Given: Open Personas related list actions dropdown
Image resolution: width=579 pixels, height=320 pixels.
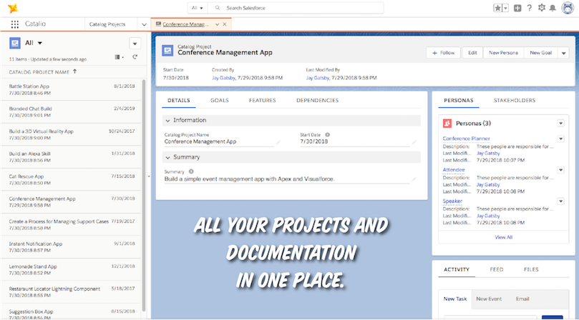Looking at the screenshot, I should (560, 123).
